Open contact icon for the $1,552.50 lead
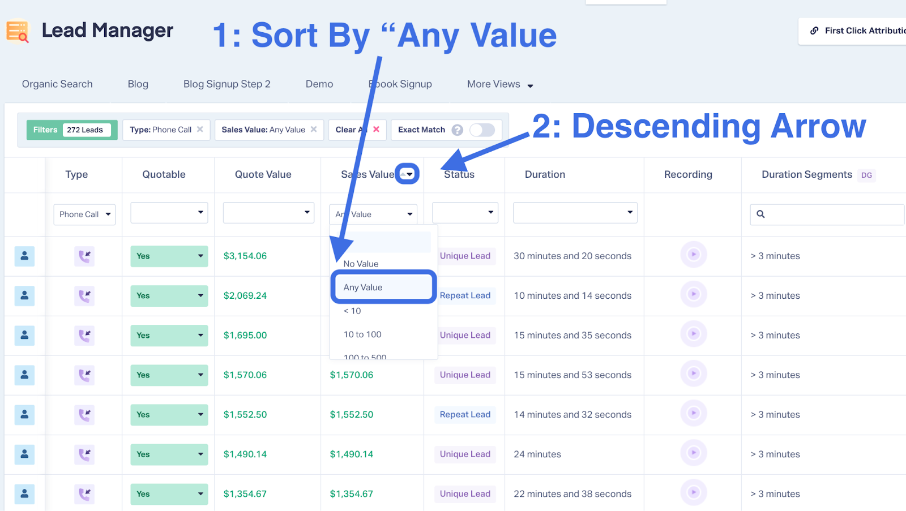The image size is (906, 511). (24, 415)
